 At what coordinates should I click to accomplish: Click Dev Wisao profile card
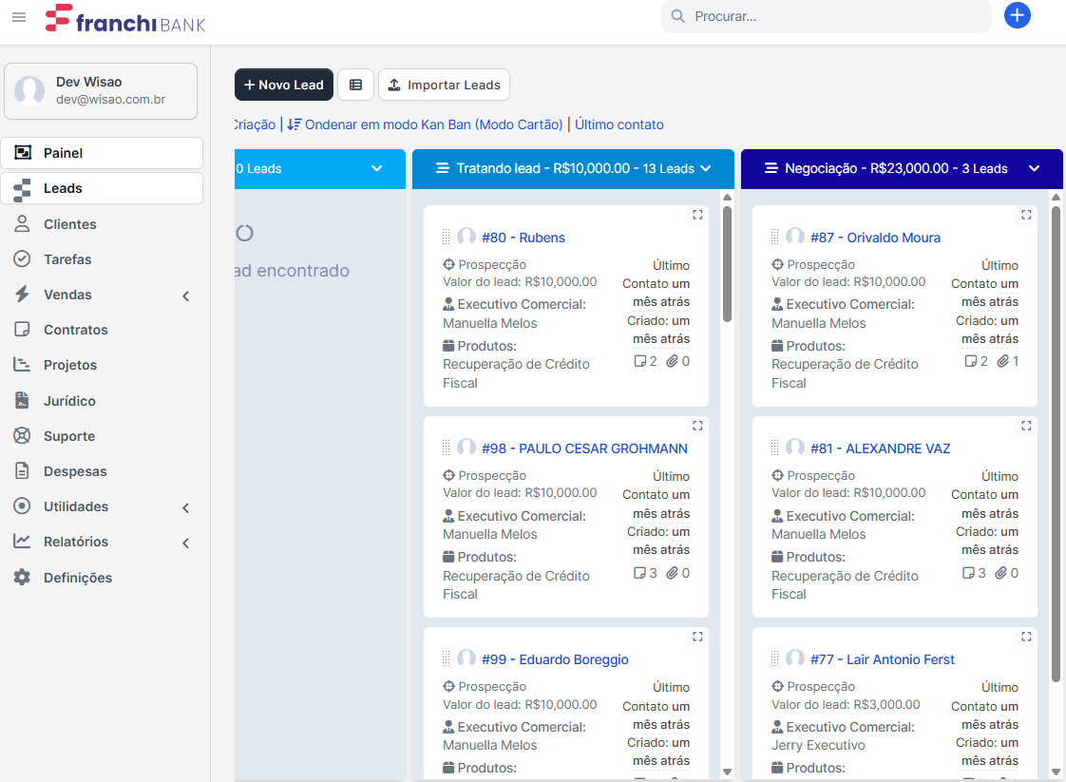pyautogui.click(x=101, y=91)
